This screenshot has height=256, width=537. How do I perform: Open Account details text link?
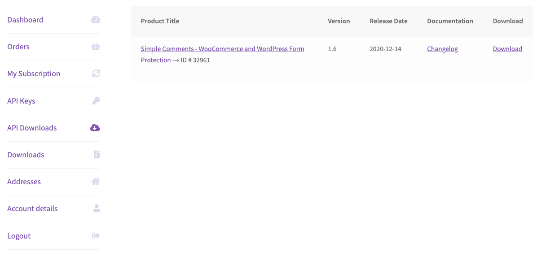[32, 208]
